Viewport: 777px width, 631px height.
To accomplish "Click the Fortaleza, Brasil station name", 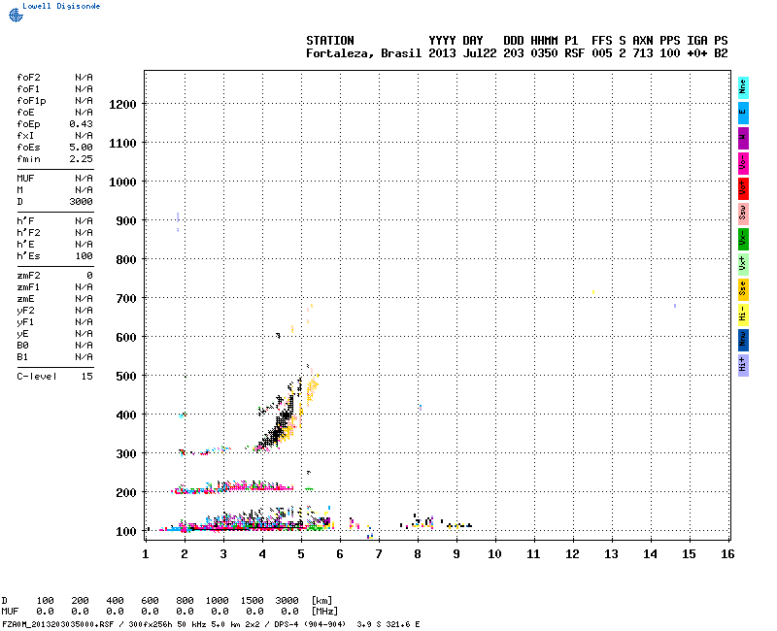I will coord(363,53).
